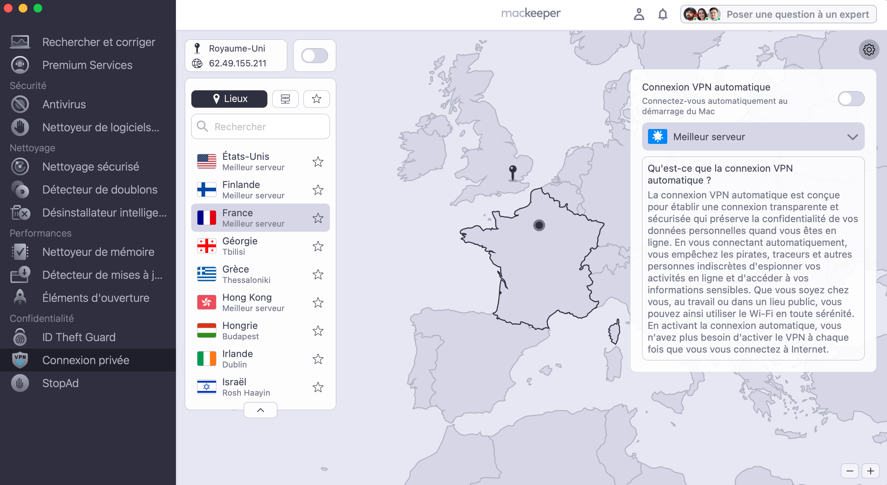Viewport: 887px width, 485px height.
Task: Open Détecteur de doublons
Action: click(x=100, y=189)
